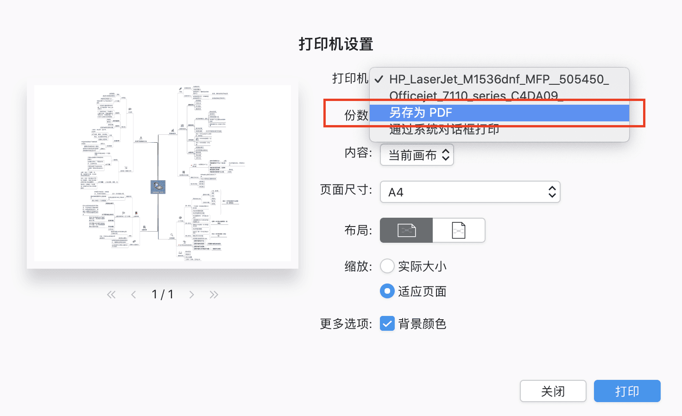The width and height of the screenshot is (682, 416).
Task: Click the 关闭 button
Action: click(553, 391)
